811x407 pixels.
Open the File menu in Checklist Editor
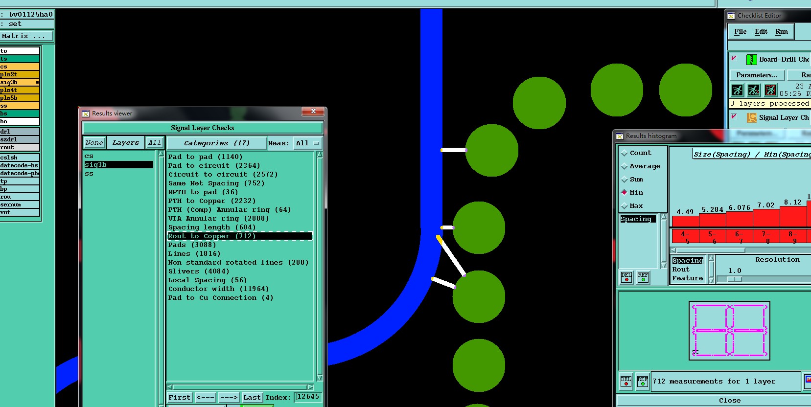coord(740,32)
